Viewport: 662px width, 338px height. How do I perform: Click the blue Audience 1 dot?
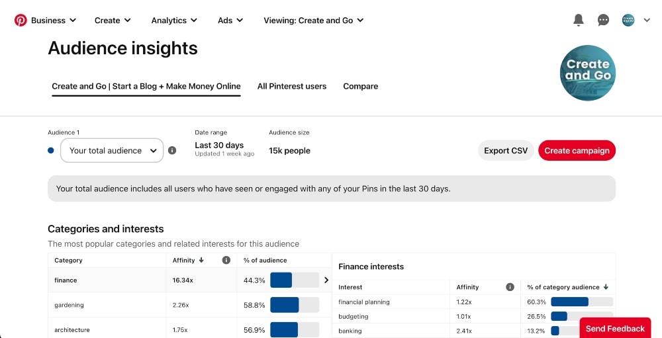pos(51,150)
